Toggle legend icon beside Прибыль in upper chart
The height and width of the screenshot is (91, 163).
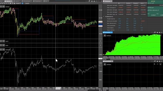(105, 35)
